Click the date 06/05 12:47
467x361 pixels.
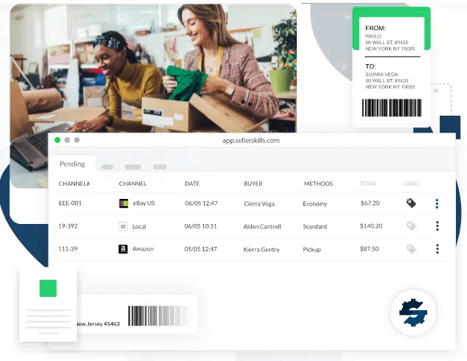[201, 203]
